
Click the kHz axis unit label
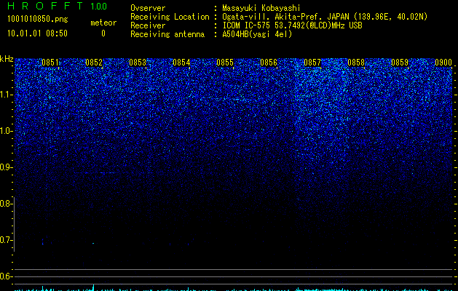click(7, 59)
